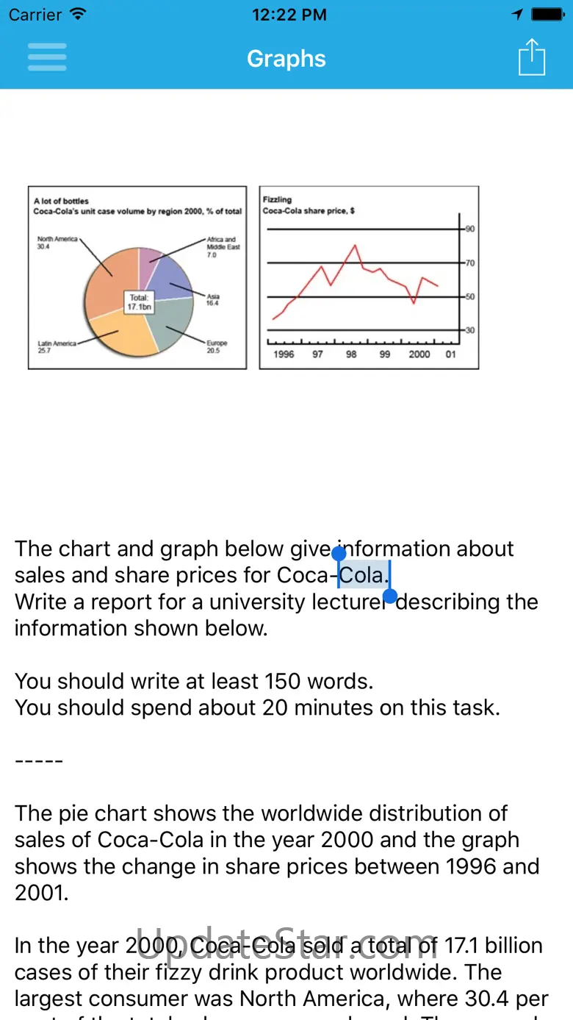Tap the highlighted 'Cola.' text selection
Screen dimensions: 573x1020
pos(364,575)
